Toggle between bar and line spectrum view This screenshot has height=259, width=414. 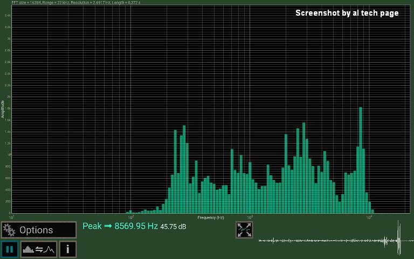[x=40, y=249]
